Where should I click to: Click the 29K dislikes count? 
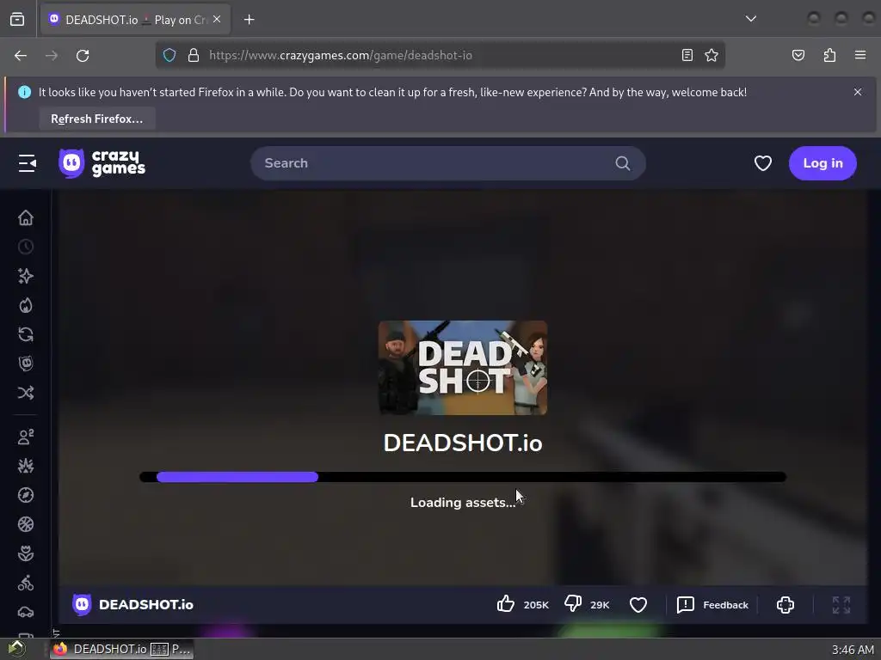(600, 605)
